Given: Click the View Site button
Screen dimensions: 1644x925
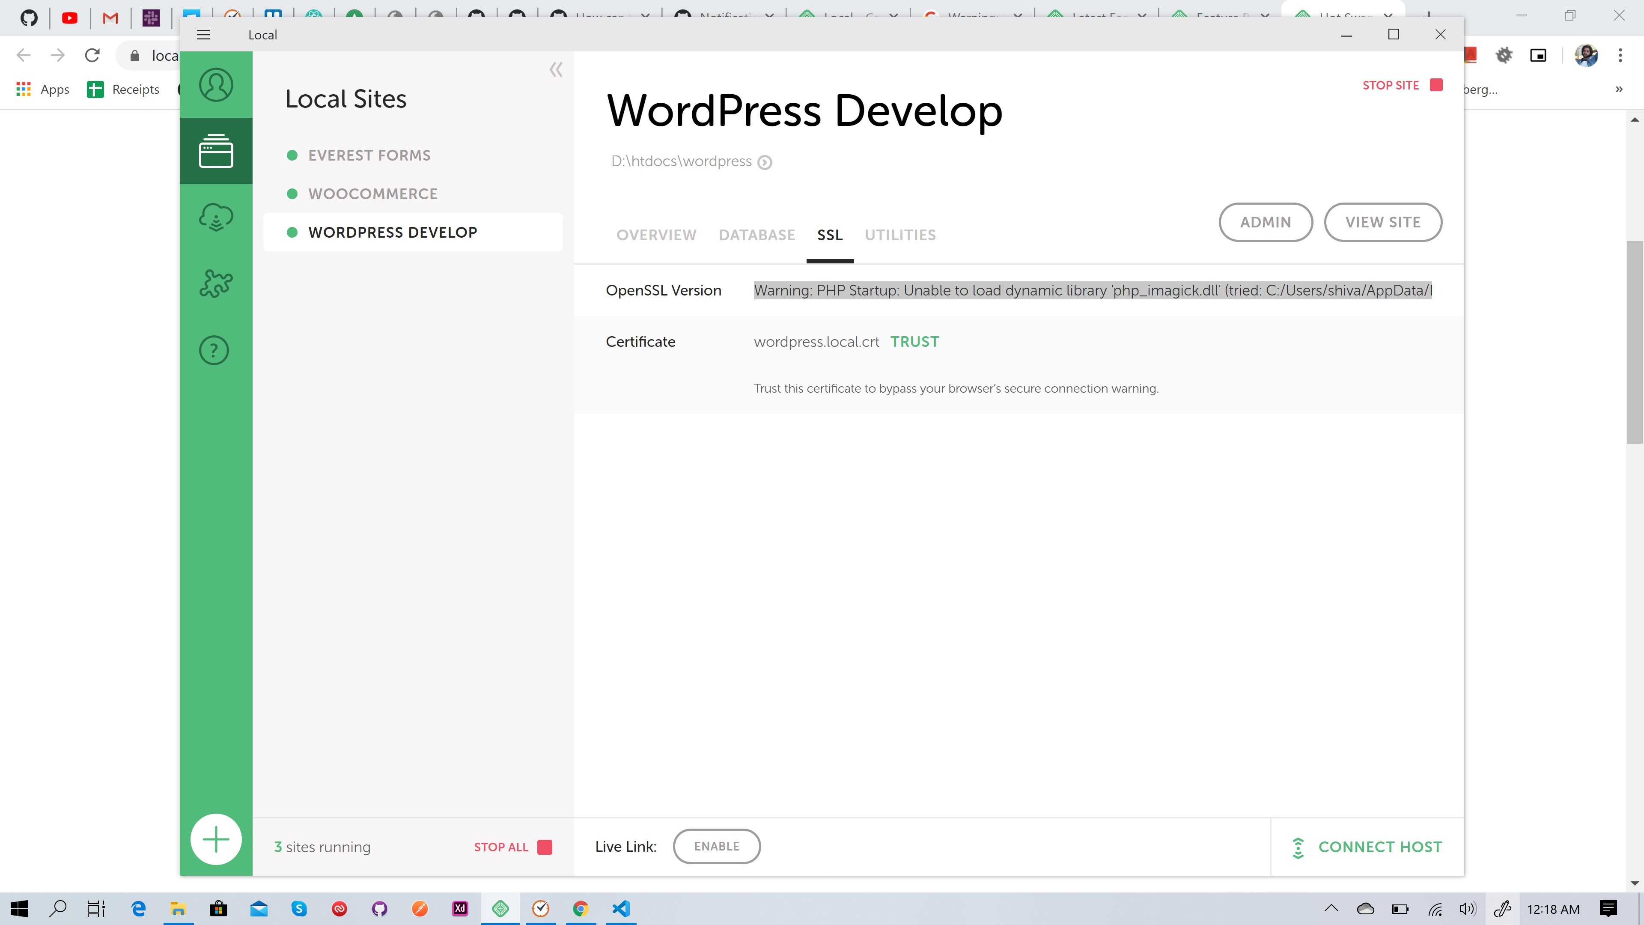Looking at the screenshot, I should (x=1382, y=222).
